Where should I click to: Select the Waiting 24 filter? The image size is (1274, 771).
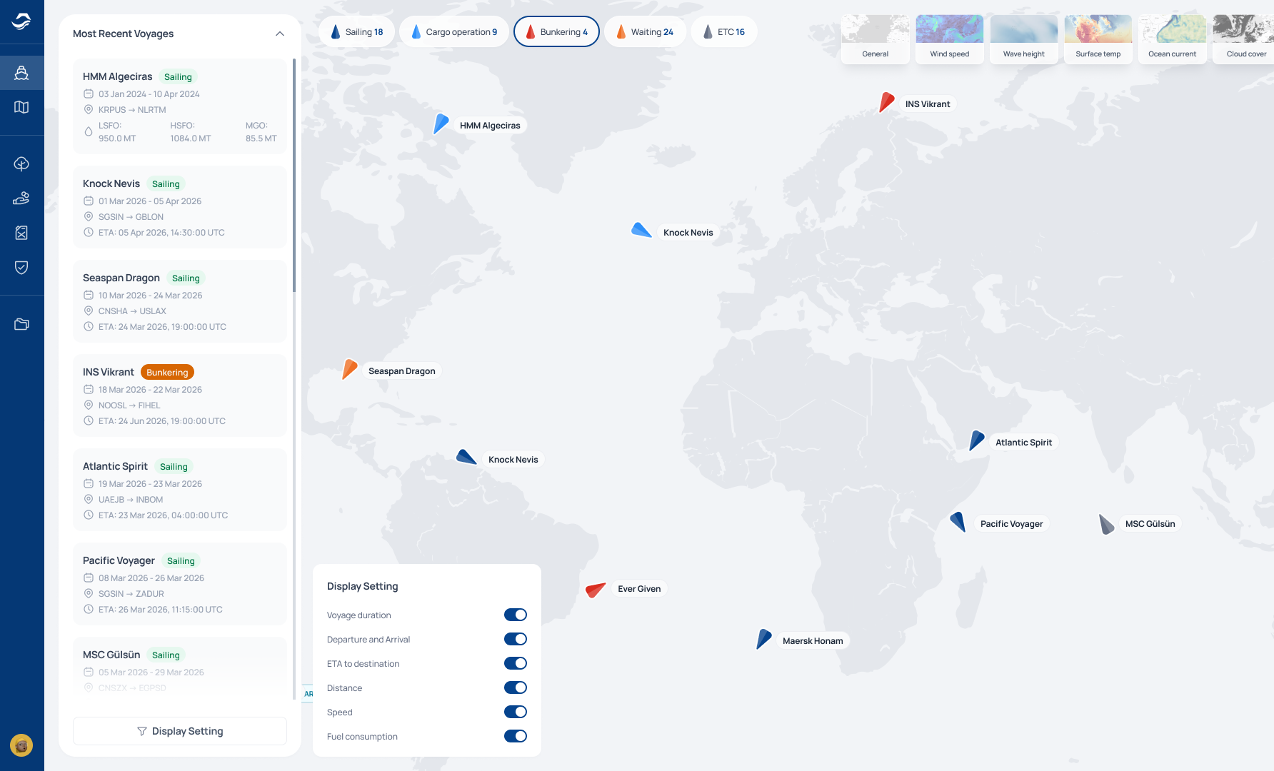pos(645,31)
